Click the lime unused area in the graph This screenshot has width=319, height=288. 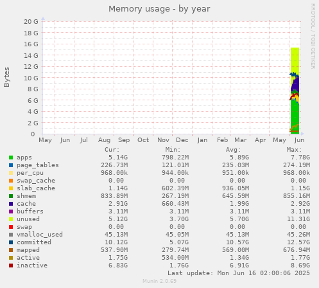tap(295, 60)
